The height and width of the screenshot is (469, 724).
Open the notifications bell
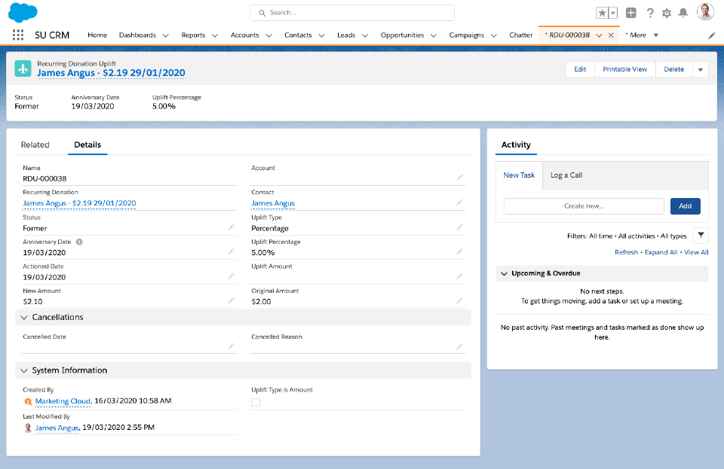pyautogui.click(x=683, y=13)
